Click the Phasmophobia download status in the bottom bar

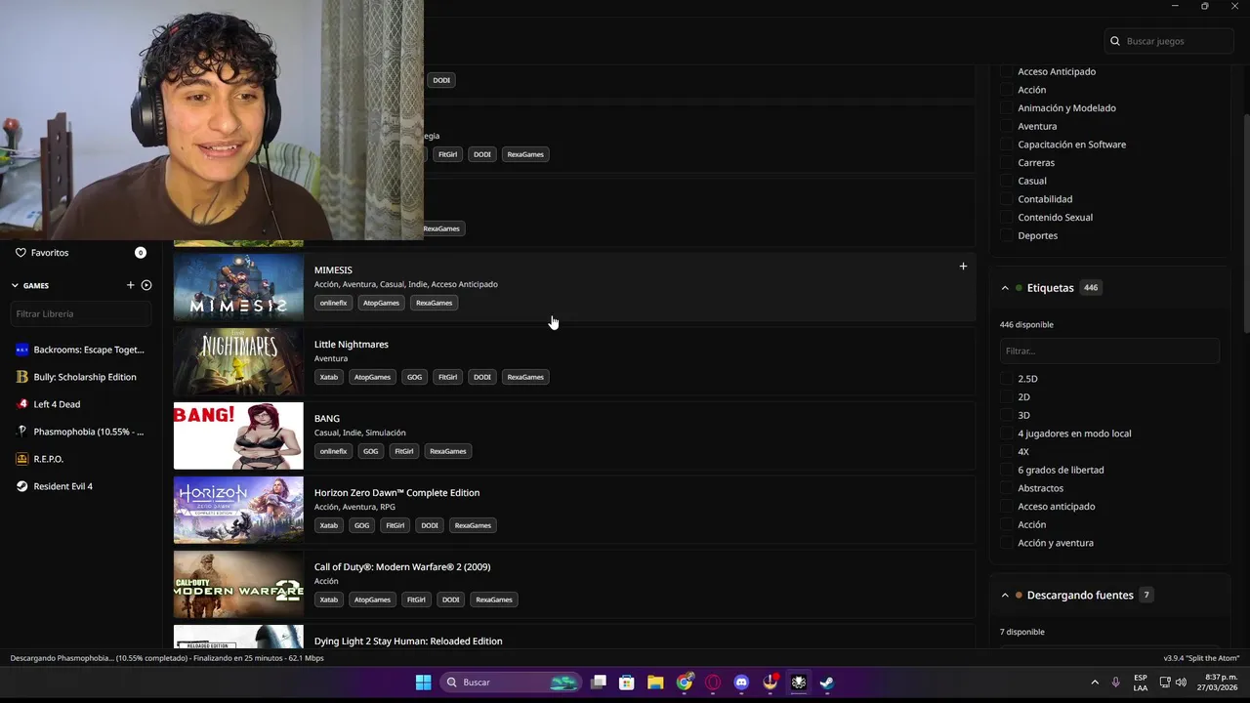[167, 658]
